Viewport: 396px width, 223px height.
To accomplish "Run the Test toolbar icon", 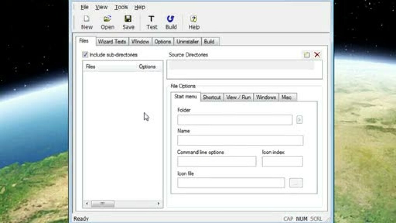I will click(x=151, y=22).
